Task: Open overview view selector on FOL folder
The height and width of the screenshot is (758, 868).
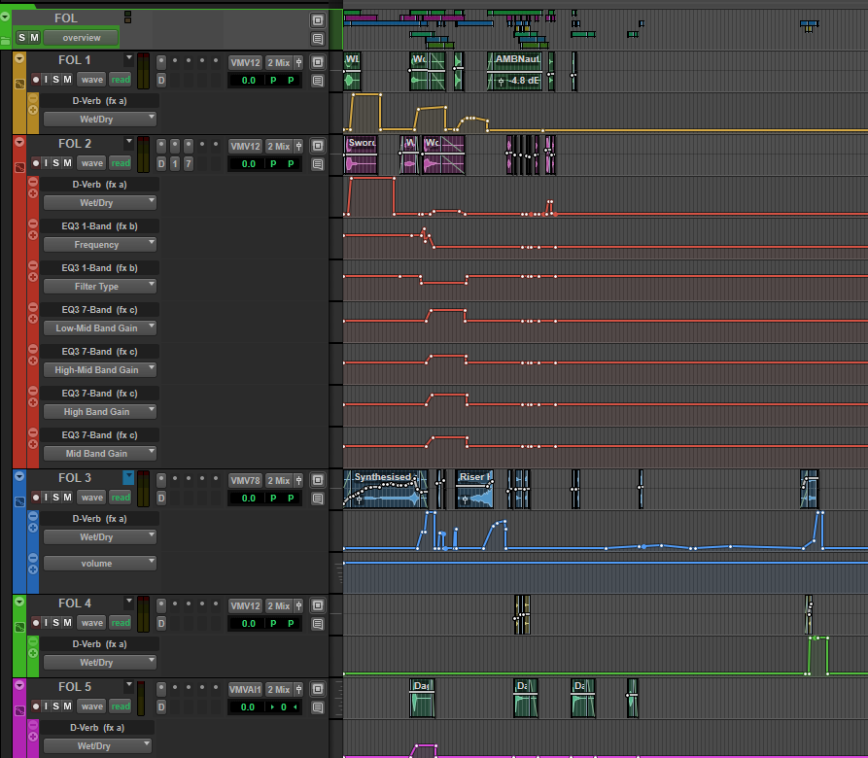Action: [x=82, y=38]
